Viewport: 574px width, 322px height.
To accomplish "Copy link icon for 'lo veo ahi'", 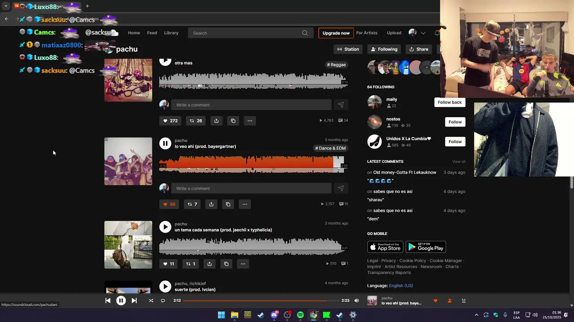I will click(x=228, y=204).
